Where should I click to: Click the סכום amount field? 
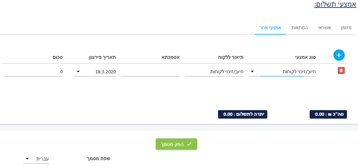tap(33, 72)
